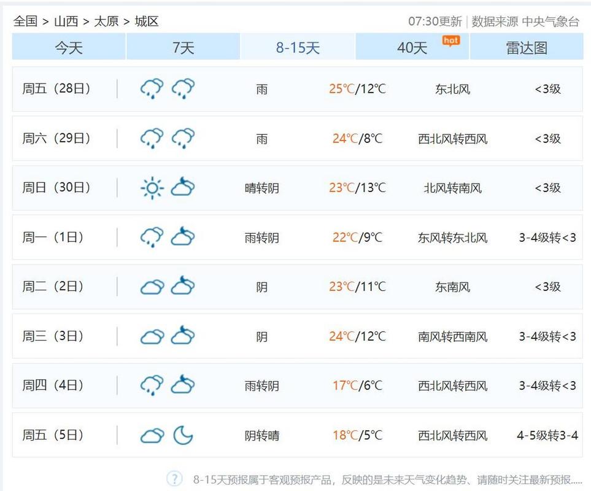591x491 pixels.
Task: Click the question mark help icon
Action: click(174, 479)
